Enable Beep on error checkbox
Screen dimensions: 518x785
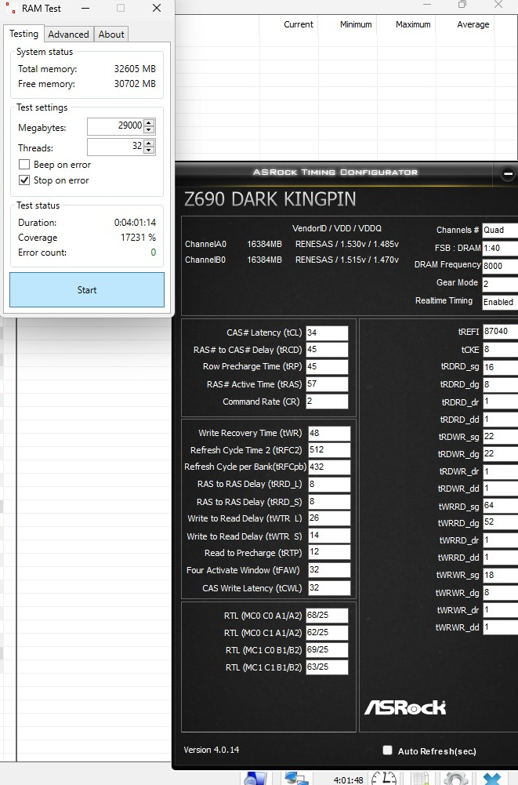click(x=24, y=165)
